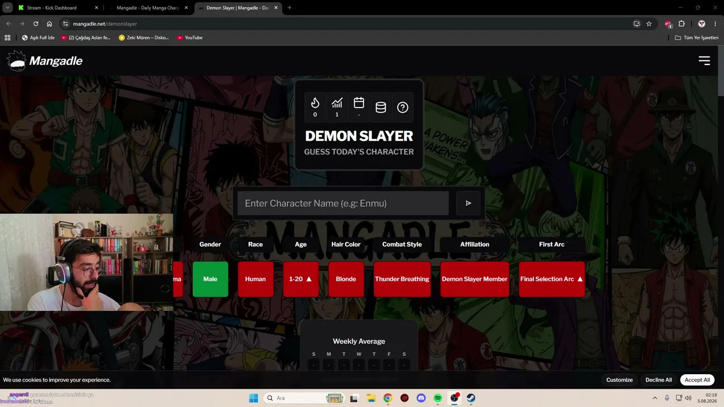Open the character database icon

381,107
